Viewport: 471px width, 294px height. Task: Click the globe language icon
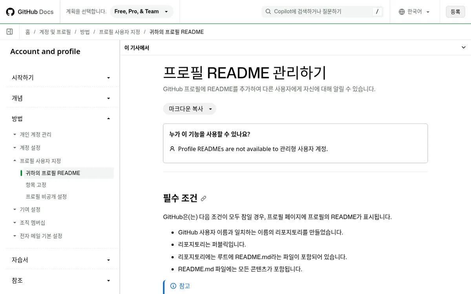pyautogui.click(x=402, y=12)
